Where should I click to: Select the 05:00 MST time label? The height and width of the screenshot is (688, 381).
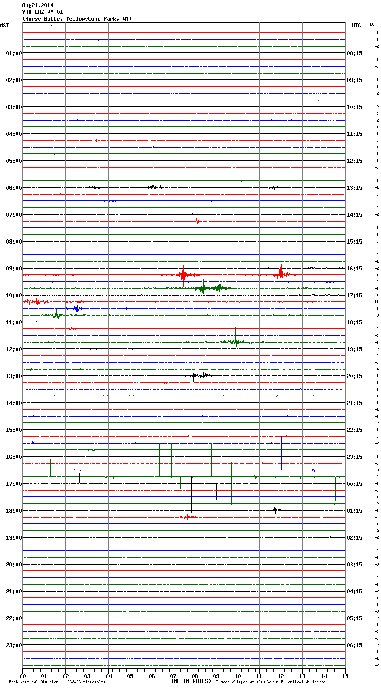14,161
